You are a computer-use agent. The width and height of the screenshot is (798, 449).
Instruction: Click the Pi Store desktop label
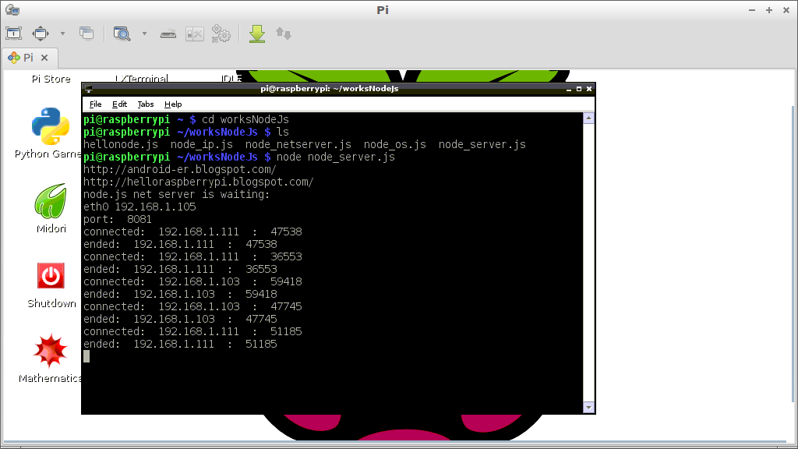(51, 79)
